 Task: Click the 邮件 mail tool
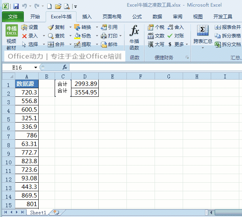click(109, 44)
